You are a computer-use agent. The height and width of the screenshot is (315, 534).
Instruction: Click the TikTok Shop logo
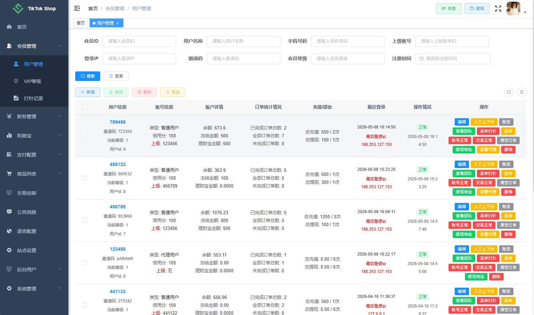pos(34,9)
